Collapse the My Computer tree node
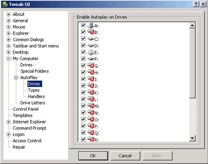The width and height of the screenshot is (208, 164). [8, 59]
